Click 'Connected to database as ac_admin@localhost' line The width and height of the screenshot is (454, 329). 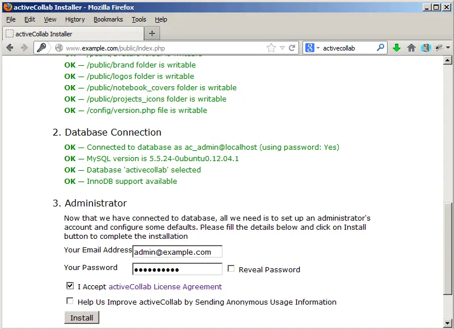202,147
